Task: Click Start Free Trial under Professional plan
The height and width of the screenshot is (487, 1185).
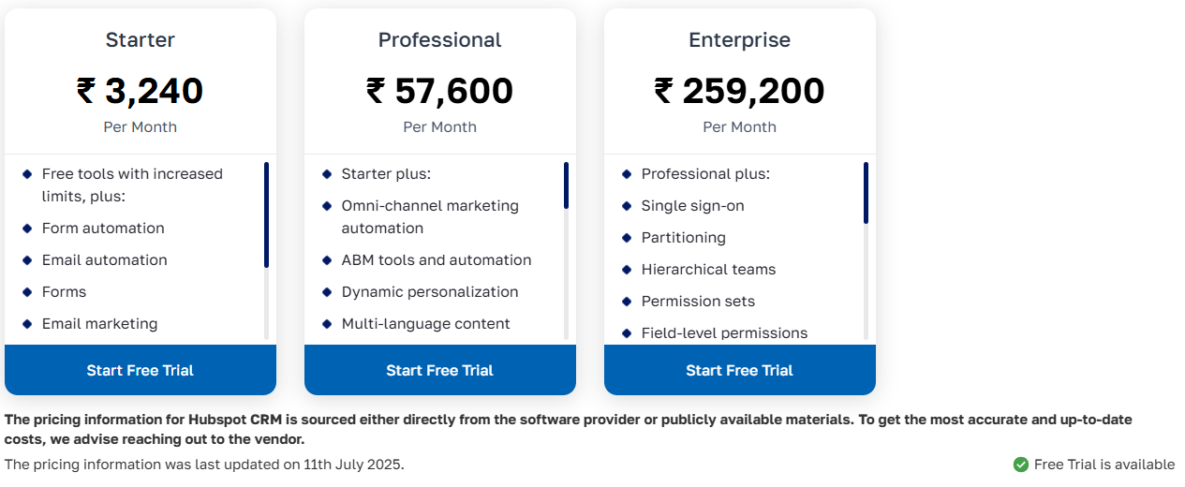Action: point(439,370)
